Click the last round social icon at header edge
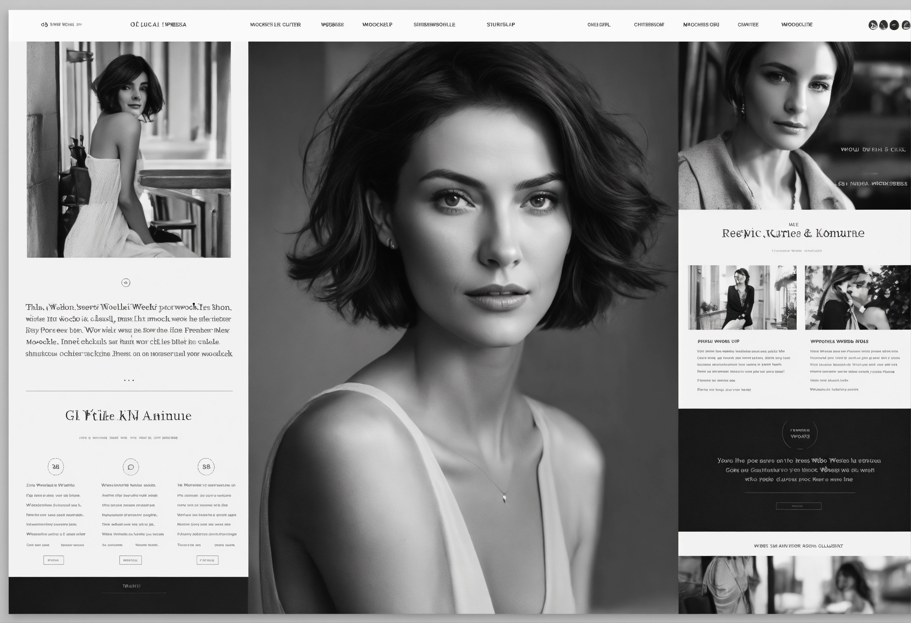Viewport: 911px width, 623px height. (x=906, y=25)
